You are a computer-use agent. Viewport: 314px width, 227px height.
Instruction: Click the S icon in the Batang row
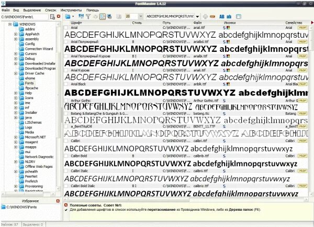[x=225, y=114]
